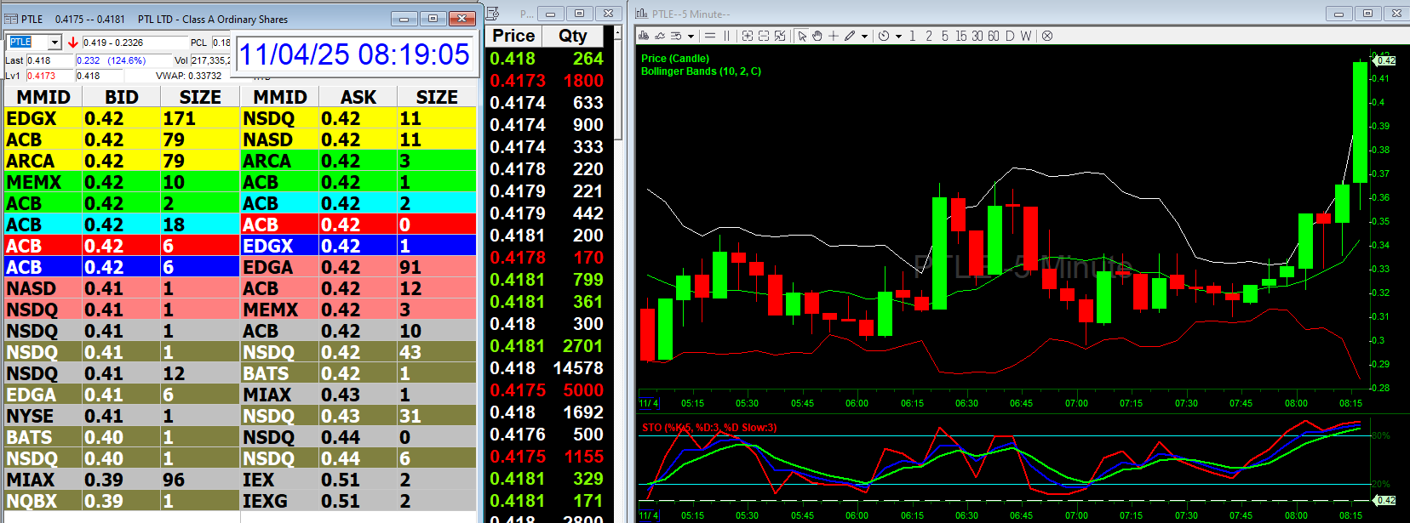Screen dimensions: 1410x523
Task: Activate the hand pan tool
Action: click(x=817, y=36)
